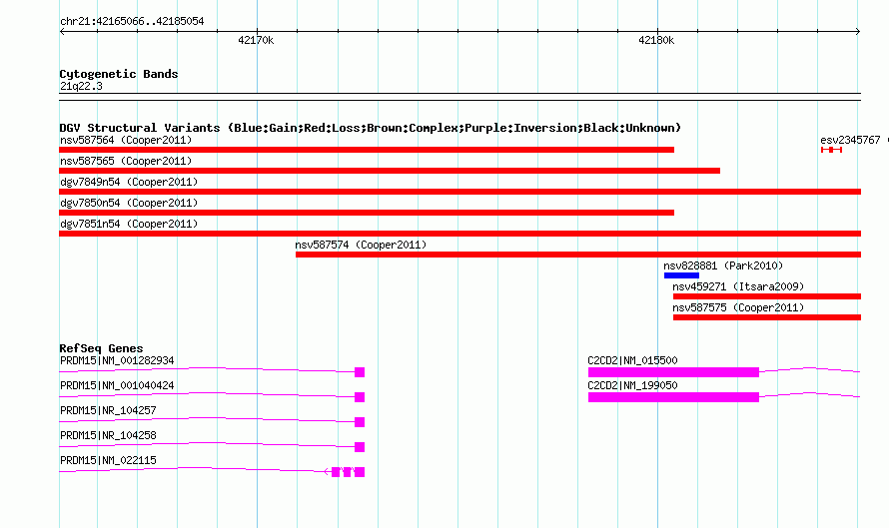Click the PRDM15|NM_001282934 exon block

click(360, 372)
